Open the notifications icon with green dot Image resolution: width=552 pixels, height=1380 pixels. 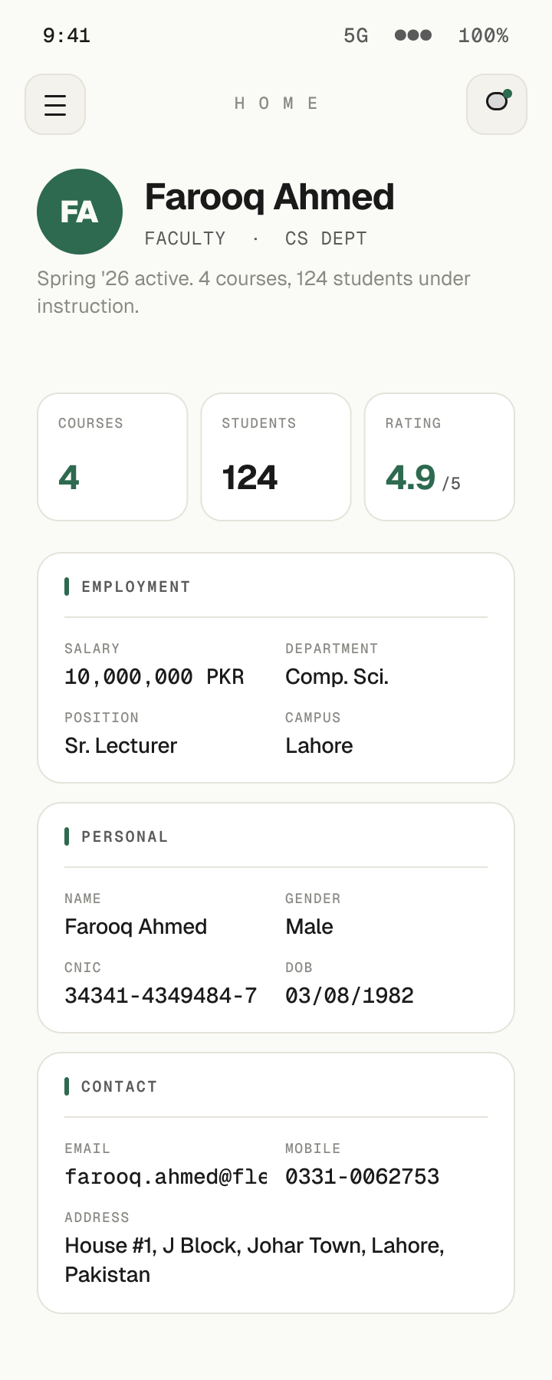coord(497,104)
